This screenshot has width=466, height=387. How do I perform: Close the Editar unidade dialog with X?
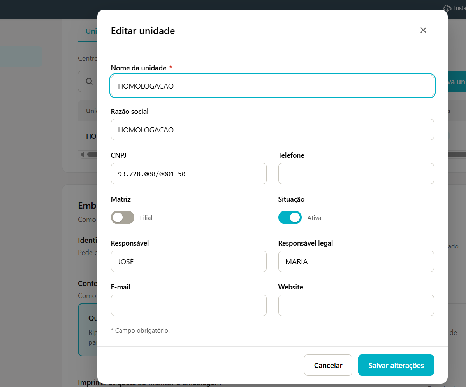click(x=423, y=30)
